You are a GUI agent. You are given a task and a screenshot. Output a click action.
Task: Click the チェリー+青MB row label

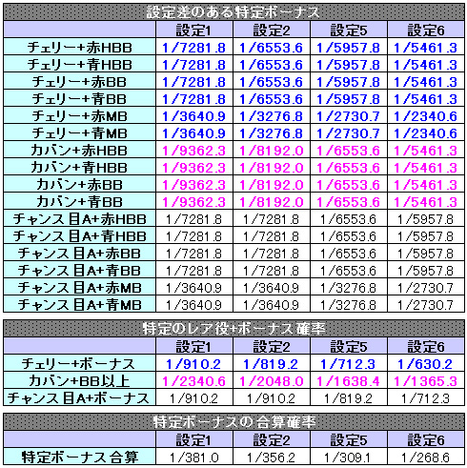click(x=79, y=132)
